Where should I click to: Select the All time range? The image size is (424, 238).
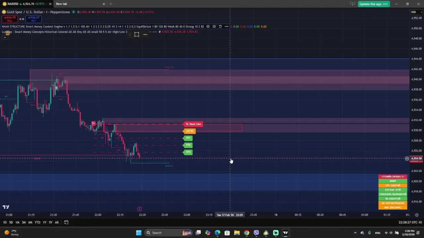pyautogui.click(x=57, y=222)
